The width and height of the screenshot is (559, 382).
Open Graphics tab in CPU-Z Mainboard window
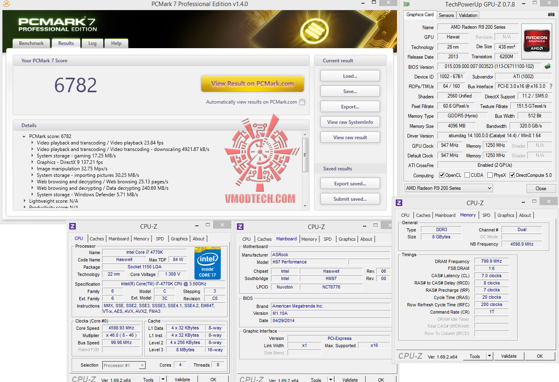347,239
